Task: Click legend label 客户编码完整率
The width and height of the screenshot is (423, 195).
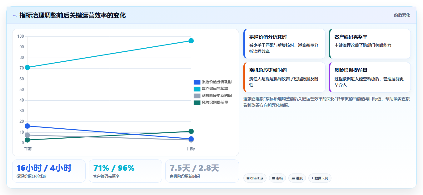Action: click(x=215, y=89)
